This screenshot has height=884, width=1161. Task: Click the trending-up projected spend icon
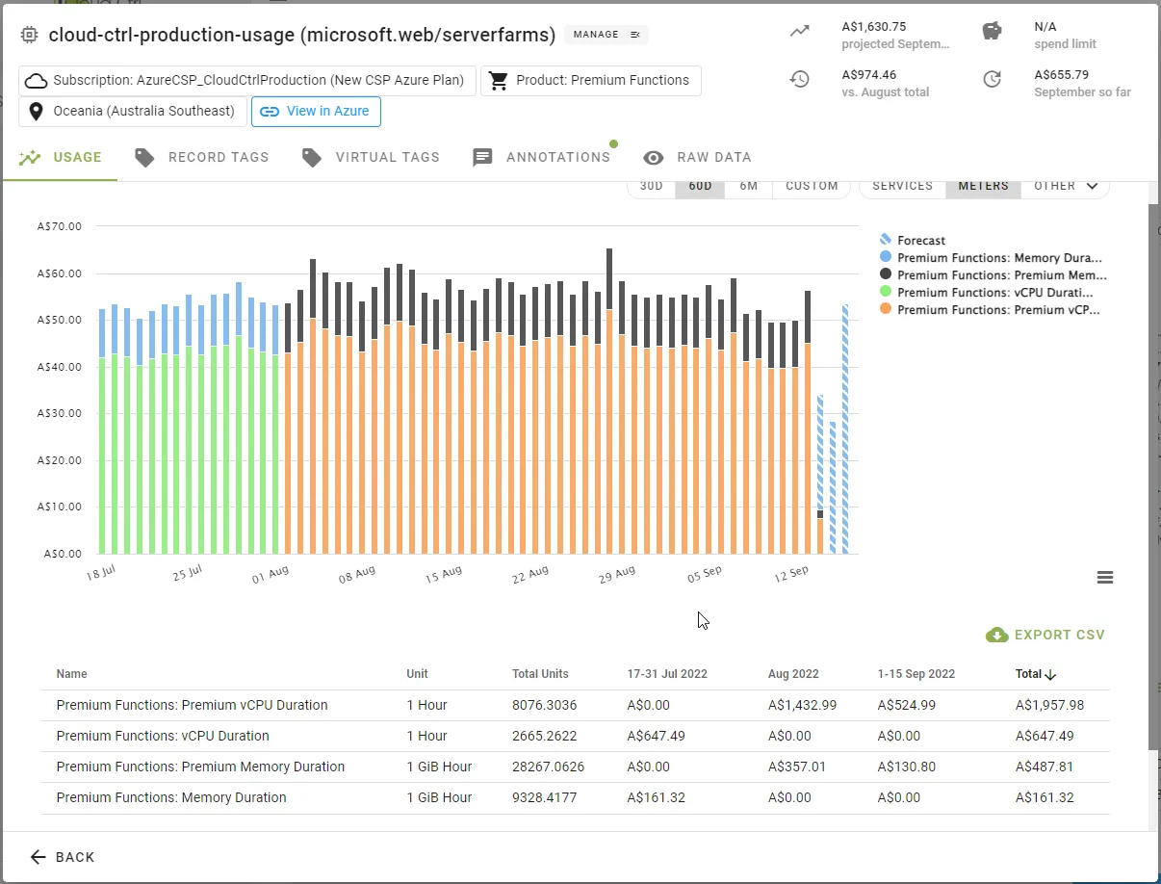tap(800, 31)
